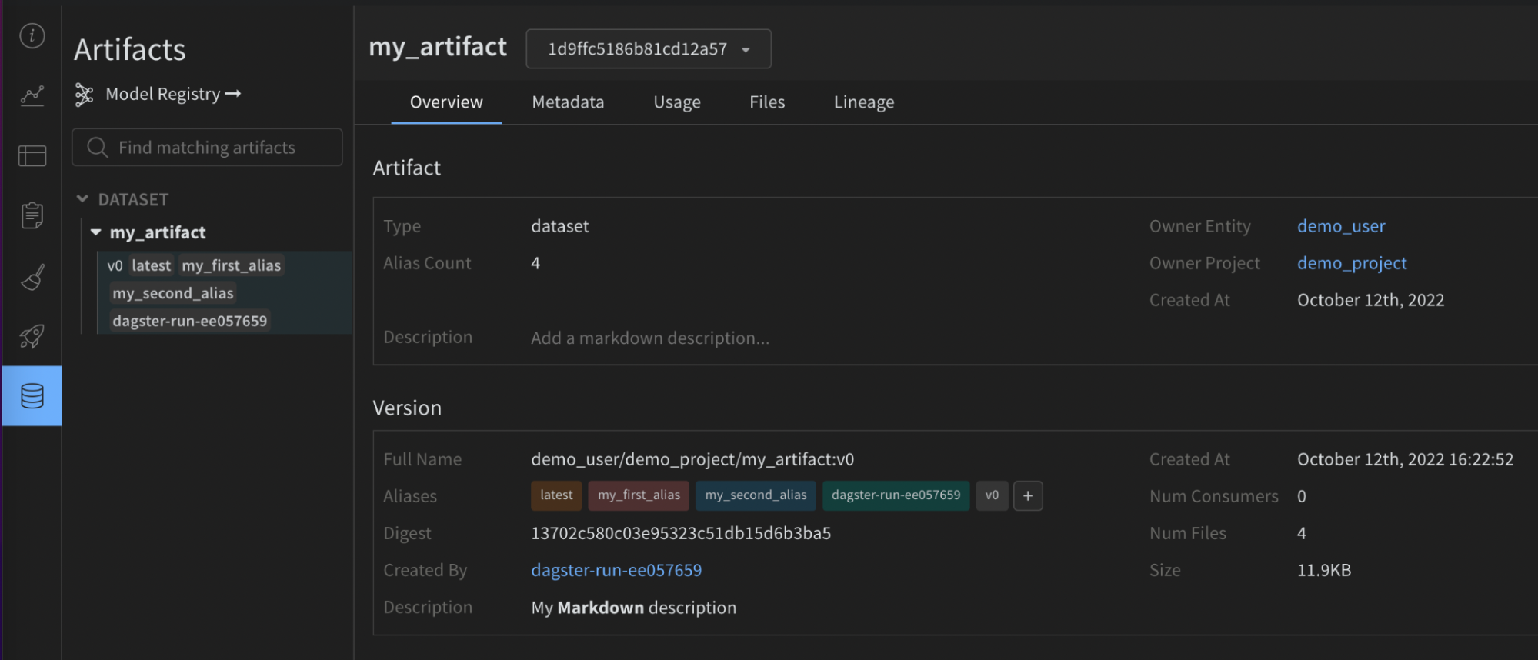Open the reports clipboard icon in sidebar
This screenshot has height=660, width=1538.
[32, 215]
